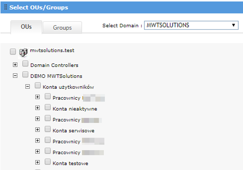Collapse the DEMO MWTSolutions node
The image size is (243, 170).
tap(15, 75)
